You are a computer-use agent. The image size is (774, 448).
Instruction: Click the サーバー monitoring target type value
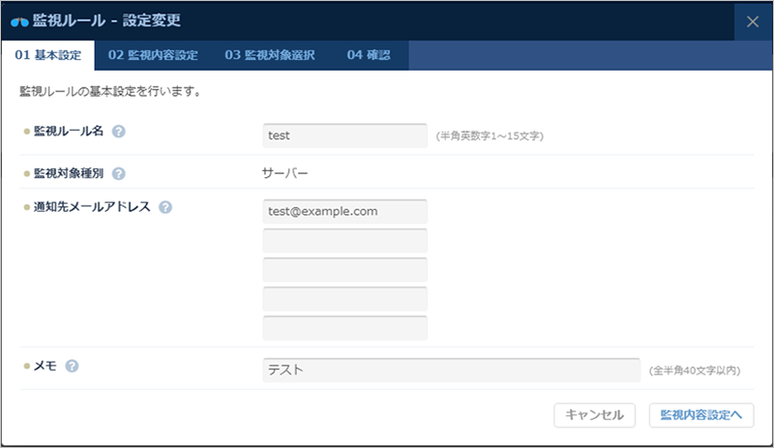(x=285, y=174)
